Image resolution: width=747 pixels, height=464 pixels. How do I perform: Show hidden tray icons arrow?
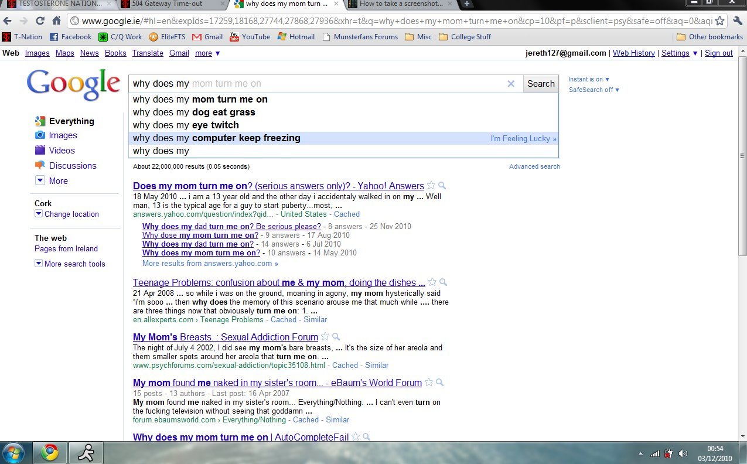tap(640, 453)
